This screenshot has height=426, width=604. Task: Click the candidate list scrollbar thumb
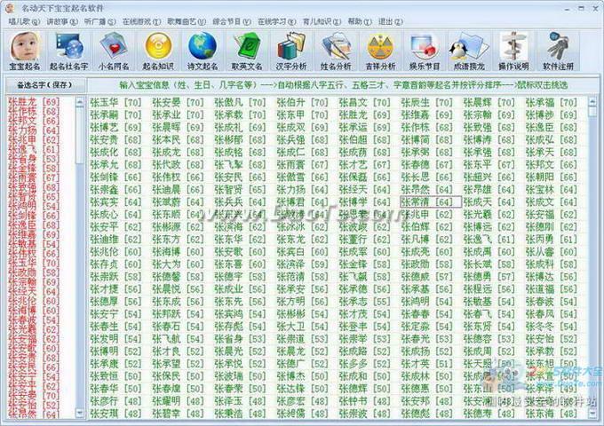coord(80,135)
